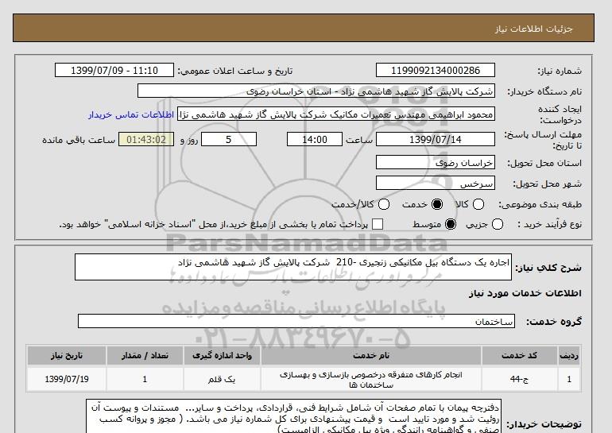This screenshot has width=612, height=433.
Task: Choose the متوسط purchase type option
Action: pyautogui.click(x=451, y=224)
